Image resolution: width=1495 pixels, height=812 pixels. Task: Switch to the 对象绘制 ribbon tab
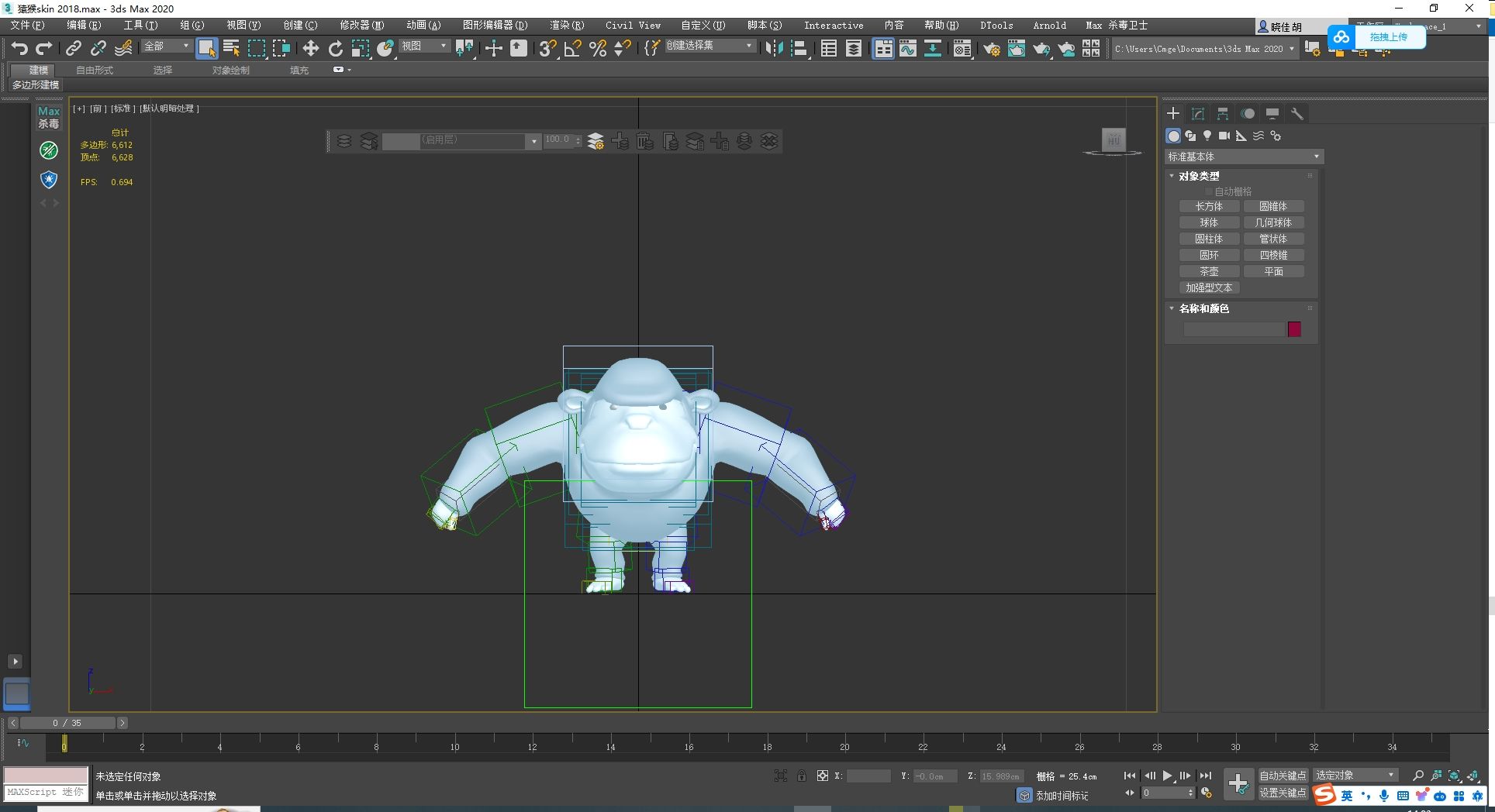[x=231, y=70]
